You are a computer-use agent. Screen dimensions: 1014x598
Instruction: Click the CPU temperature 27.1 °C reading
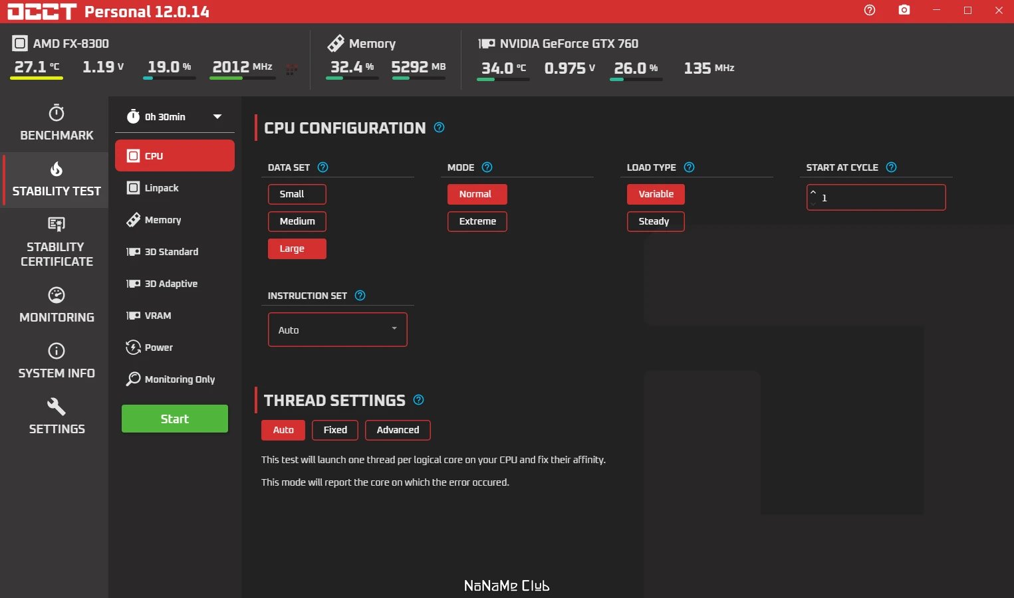(37, 67)
